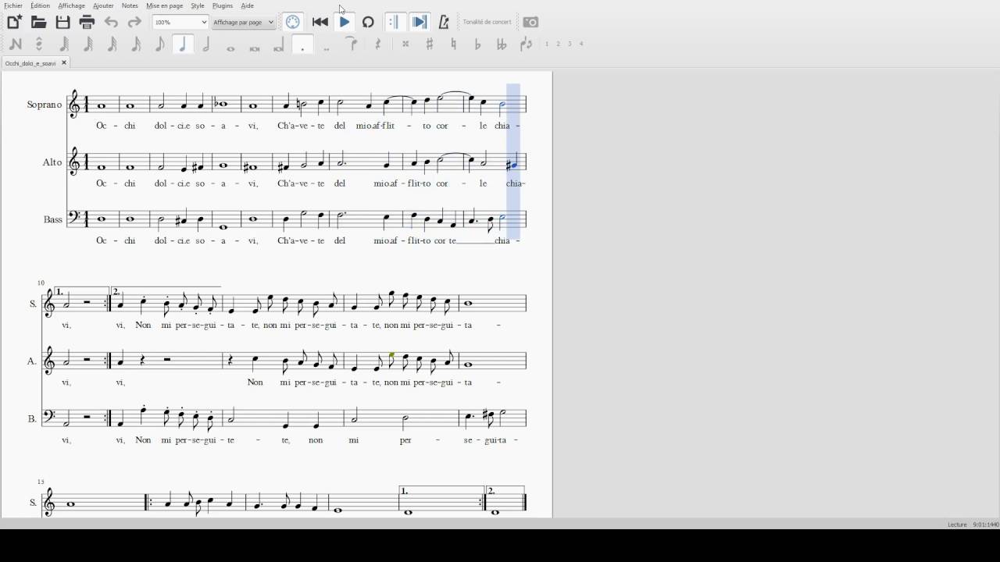Image resolution: width=1000 pixels, height=562 pixels.
Task: Redo the last undone action
Action: 134,23
